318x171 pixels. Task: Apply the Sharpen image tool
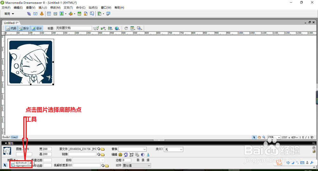point(148,155)
